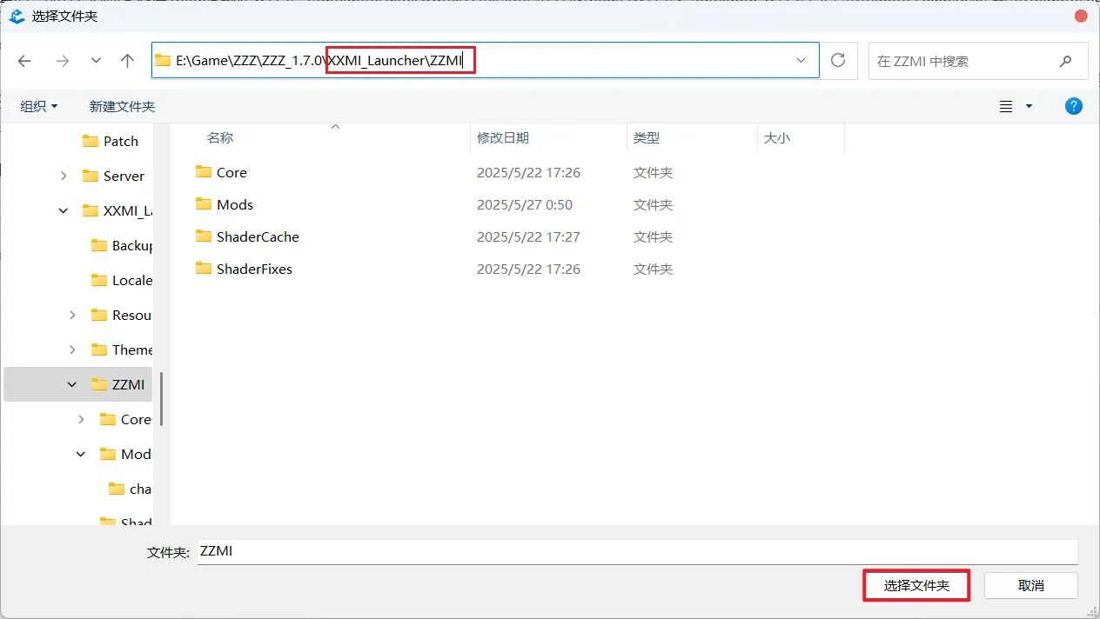Click the Mods folder icon in file list
The width and height of the screenshot is (1100, 619).
(x=204, y=204)
